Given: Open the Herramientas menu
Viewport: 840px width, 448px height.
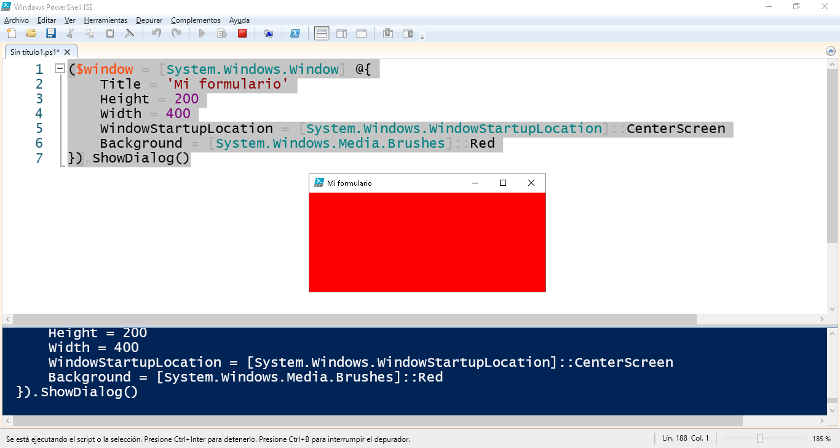Looking at the screenshot, I should point(105,20).
